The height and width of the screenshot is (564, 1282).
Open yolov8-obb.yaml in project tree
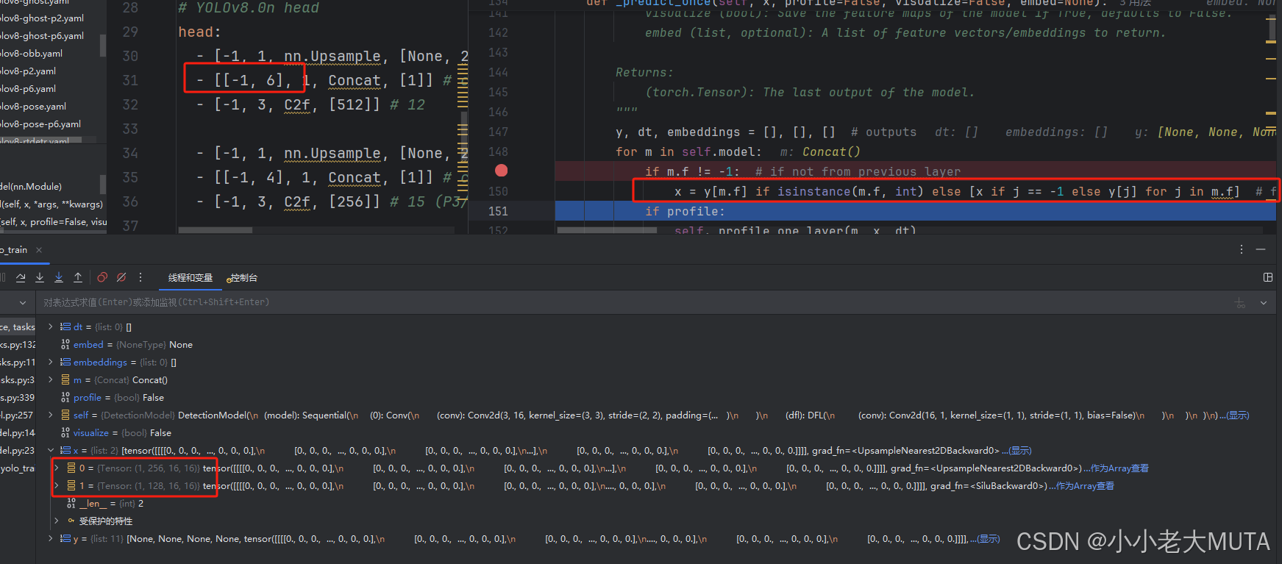[31, 53]
